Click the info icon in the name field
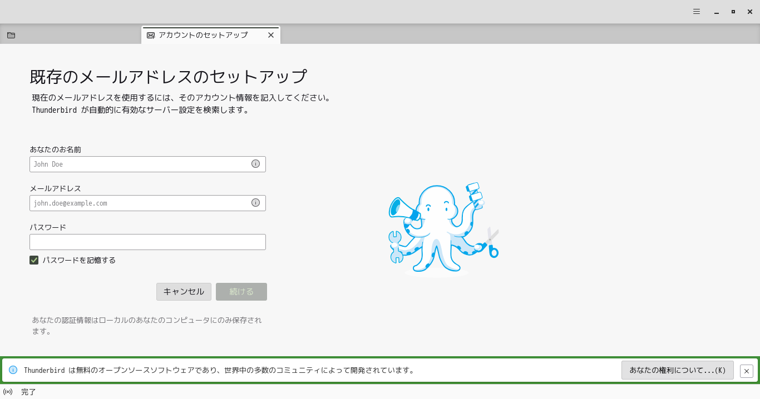The width and height of the screenshot is (760, 399). point(255,164)
